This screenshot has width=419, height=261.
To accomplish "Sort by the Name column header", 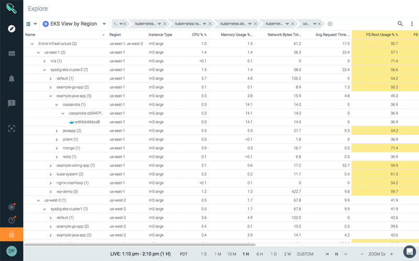I will pos(30,34).
